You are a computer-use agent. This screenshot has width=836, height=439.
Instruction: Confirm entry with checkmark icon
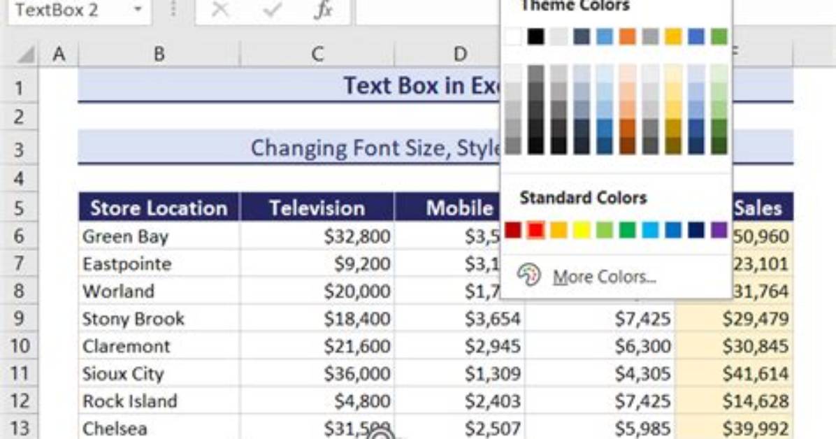[272, 10]
